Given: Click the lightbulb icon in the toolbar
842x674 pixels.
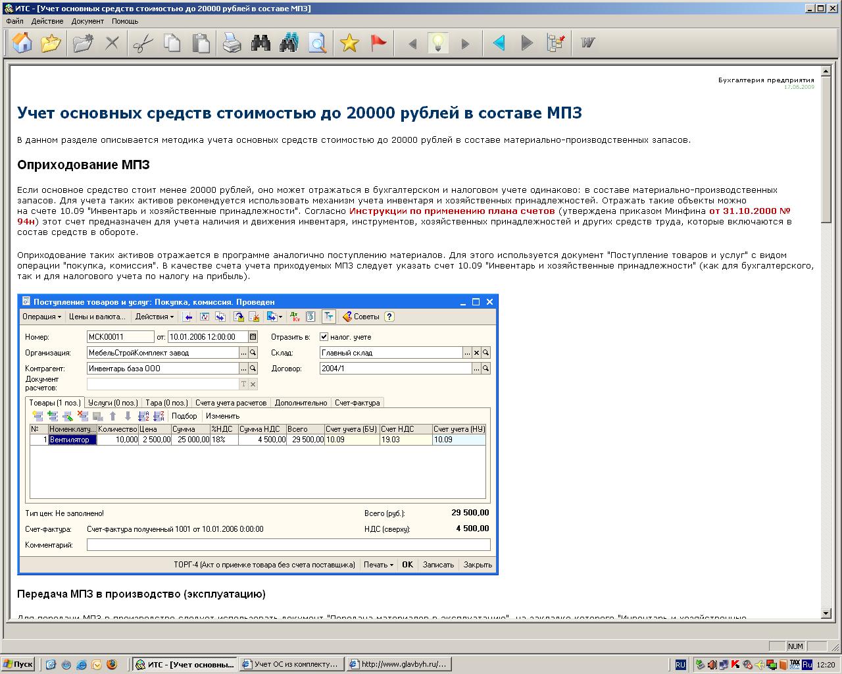Looking at the screenshot, I should pos(438,43).
